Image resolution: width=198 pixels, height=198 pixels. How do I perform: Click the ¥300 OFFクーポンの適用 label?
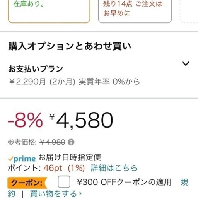[x=124, y=182]
